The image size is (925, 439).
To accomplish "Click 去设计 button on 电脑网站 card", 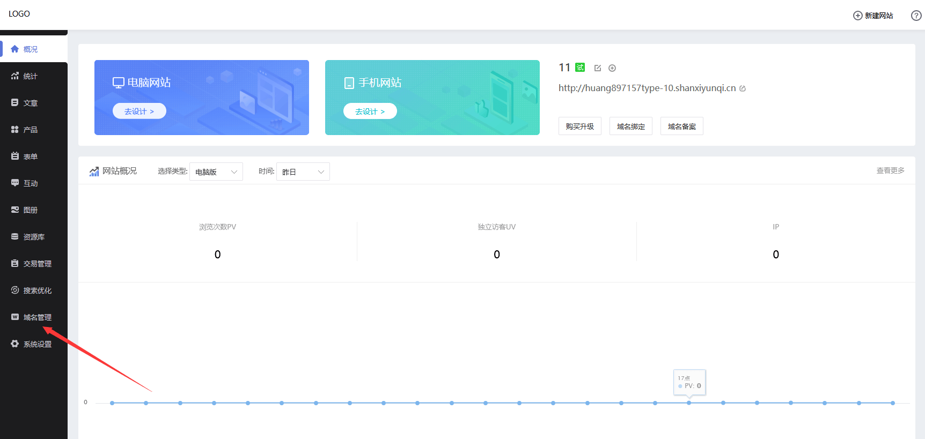I will coord(140,111).
